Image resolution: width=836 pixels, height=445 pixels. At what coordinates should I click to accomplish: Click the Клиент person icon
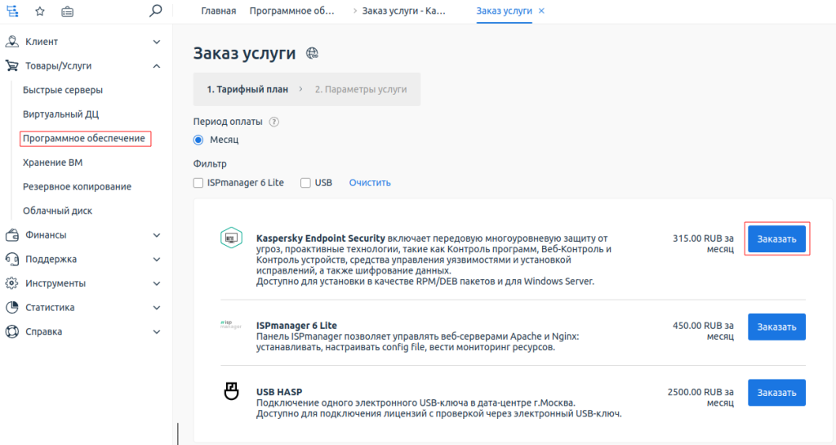tap(11, 42)
